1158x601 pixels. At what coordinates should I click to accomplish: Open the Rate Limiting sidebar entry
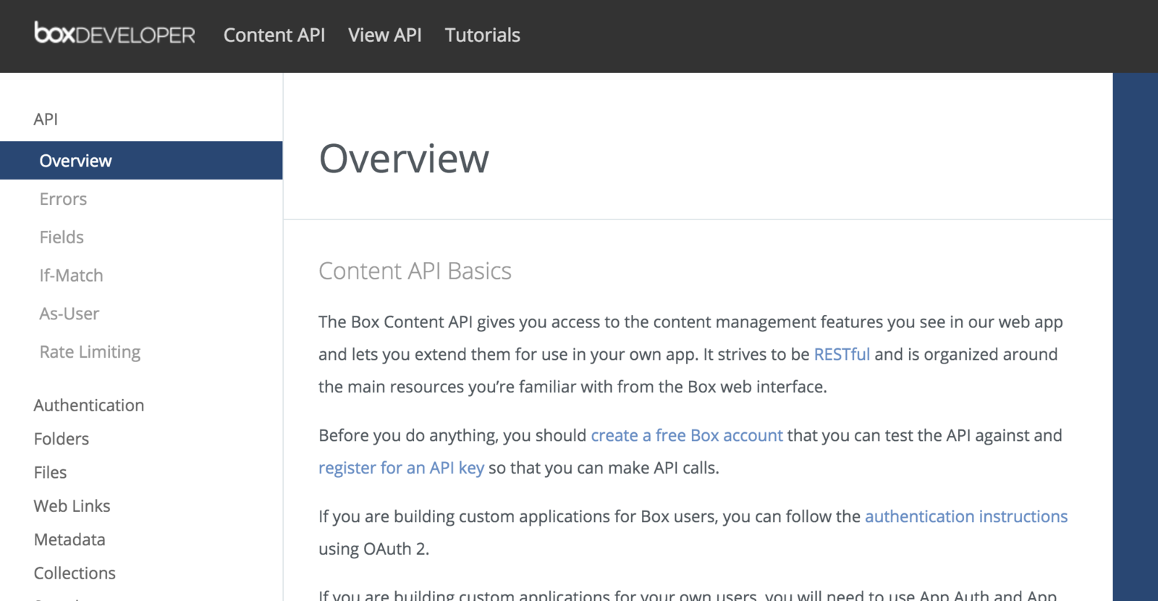point(90,352)
